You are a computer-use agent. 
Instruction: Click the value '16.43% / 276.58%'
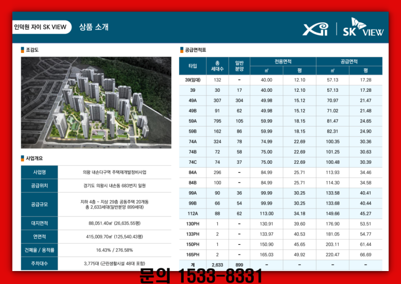pyautogui.click(x=115, y=250)
